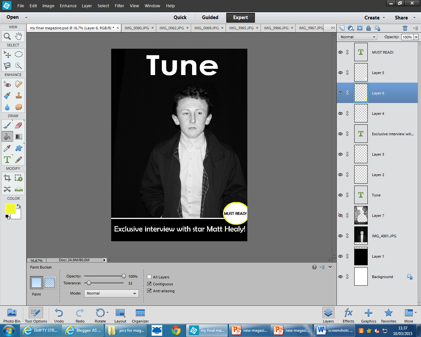
Task: Open the Filter menu
Action: 119,6
